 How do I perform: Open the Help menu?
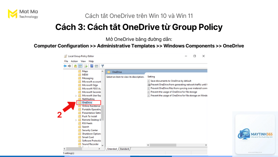(x=91, y=61)
